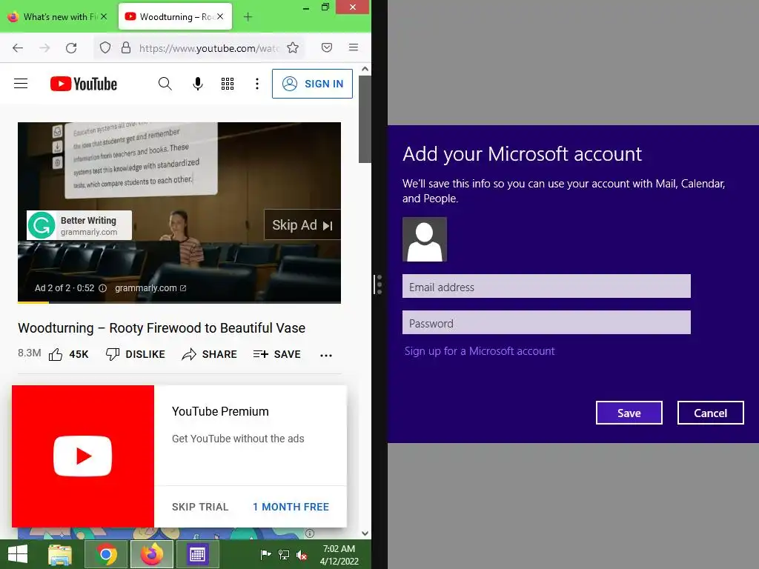The image size is (759, 569).
Task: Open more actions ellipsis under video
Action: tap(326, 356)
